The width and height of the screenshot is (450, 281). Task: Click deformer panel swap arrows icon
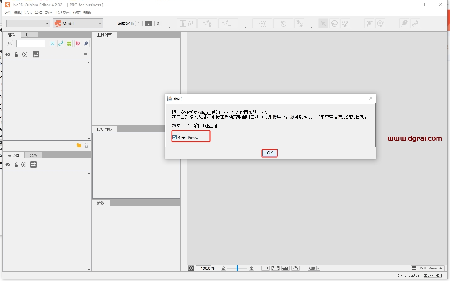(33, 165)
